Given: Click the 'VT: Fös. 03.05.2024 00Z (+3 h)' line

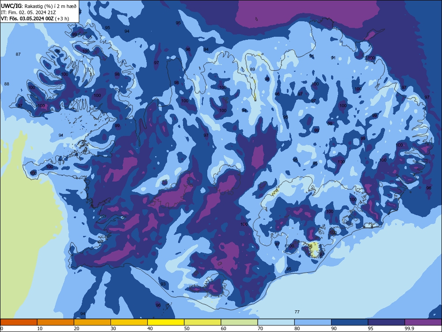Looking at the screenshot, I should [x=35, y=19].
